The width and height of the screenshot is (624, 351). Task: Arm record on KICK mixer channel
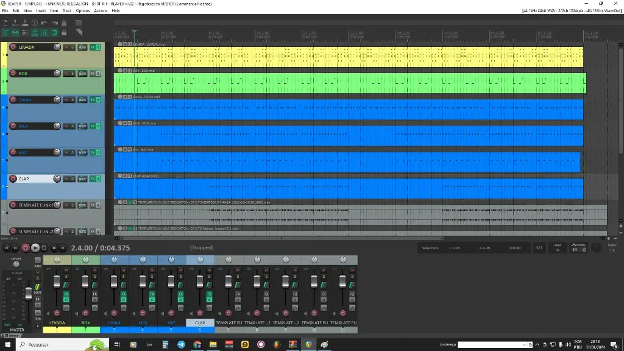pyautogui.click(x=143, y=314)
